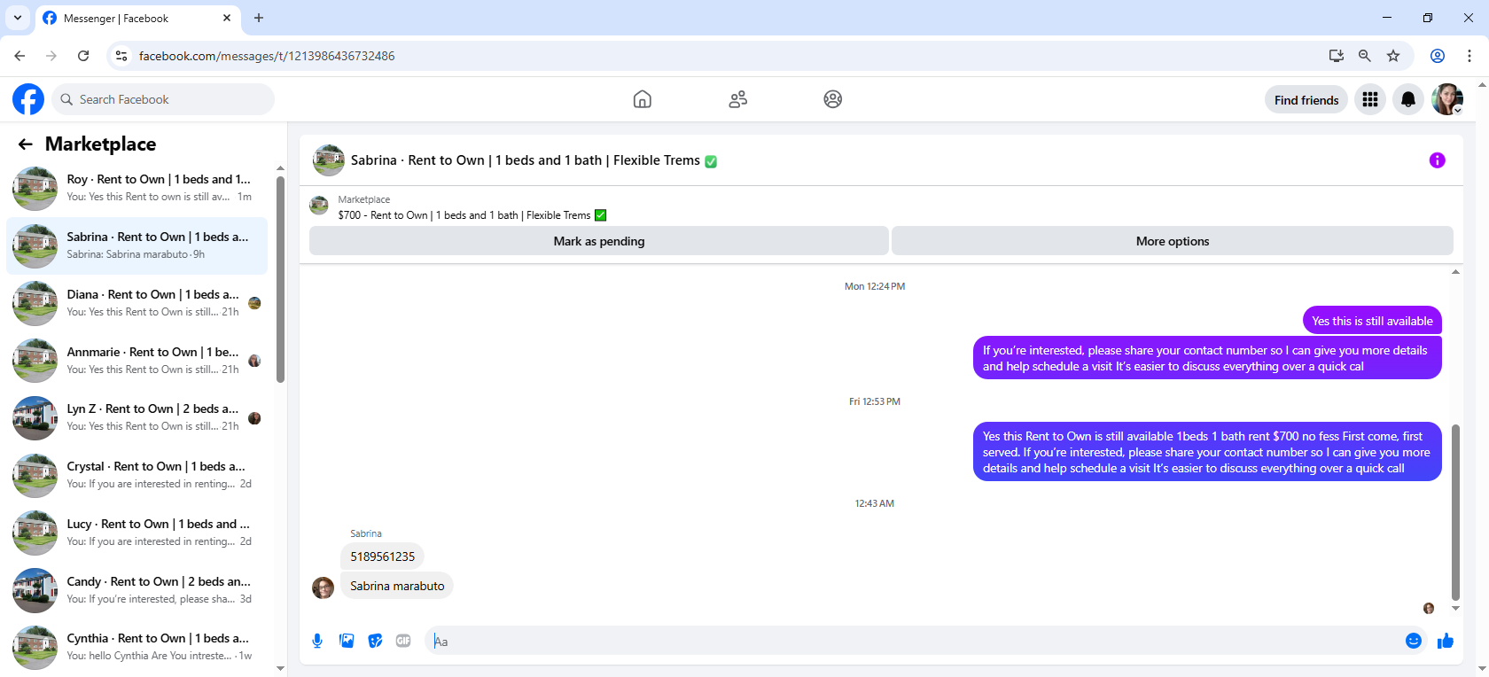Open the emoji picker

pyautogui.click(x=1414, y=641)
